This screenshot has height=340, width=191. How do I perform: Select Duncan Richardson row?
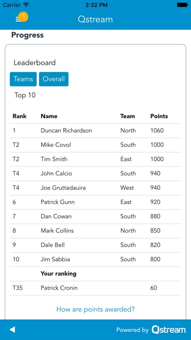(95, 131)
